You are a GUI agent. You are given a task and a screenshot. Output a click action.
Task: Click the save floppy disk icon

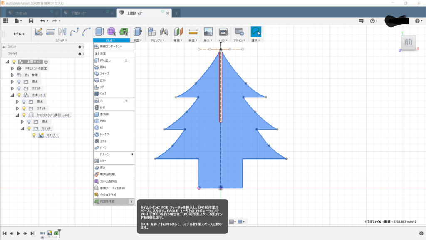(31, 21)
